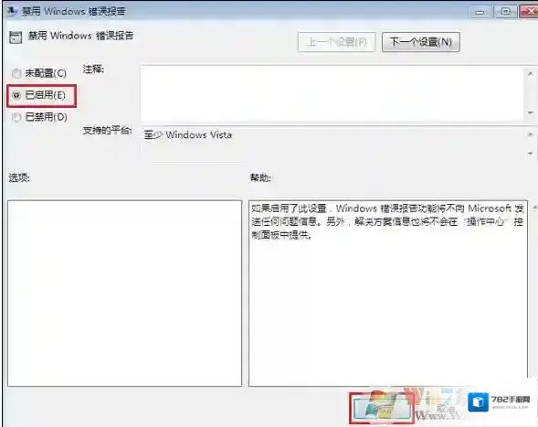
Task: Click the 禁用 Windows 错误报告 heading text
Action: tap(80, 36)
